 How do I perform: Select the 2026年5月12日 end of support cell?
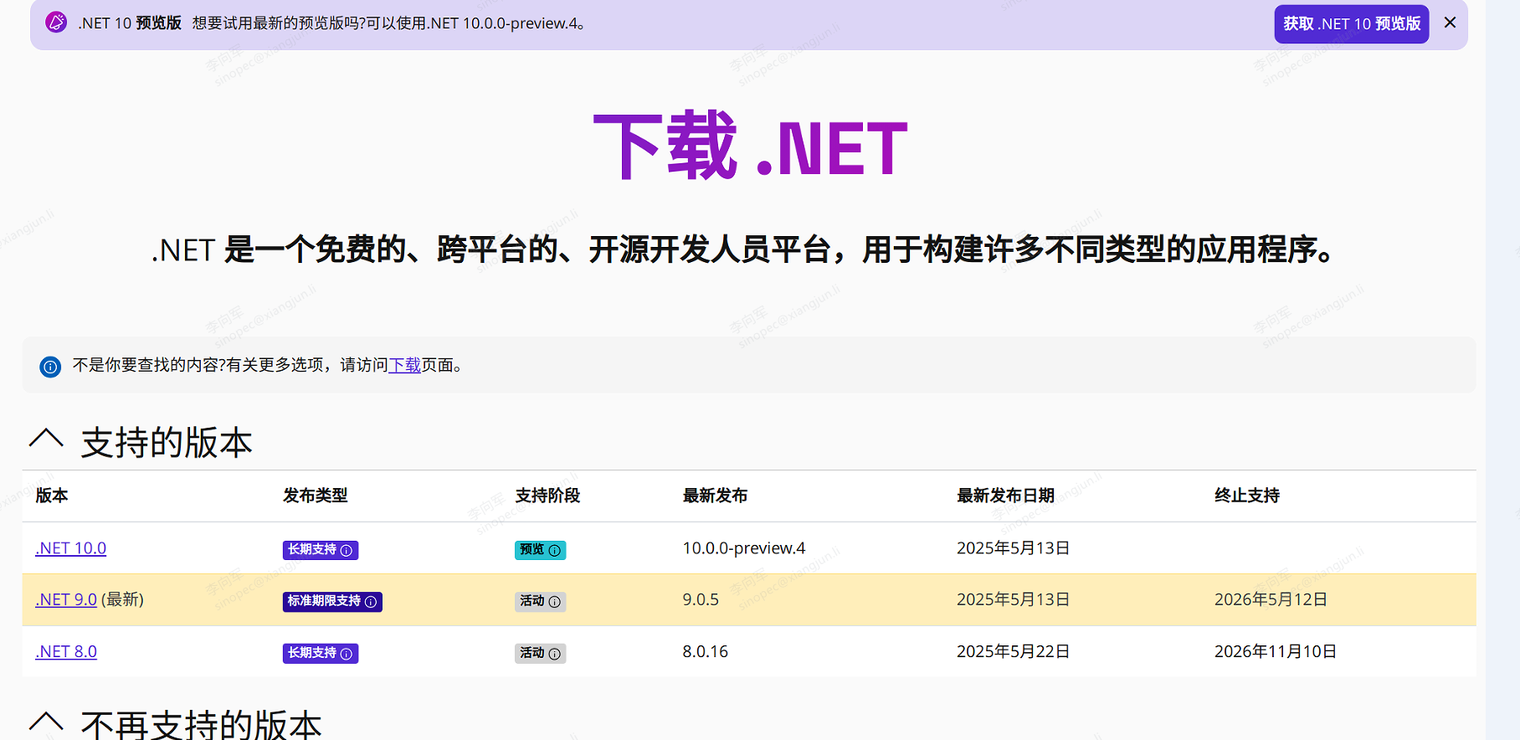(1271, 599)
